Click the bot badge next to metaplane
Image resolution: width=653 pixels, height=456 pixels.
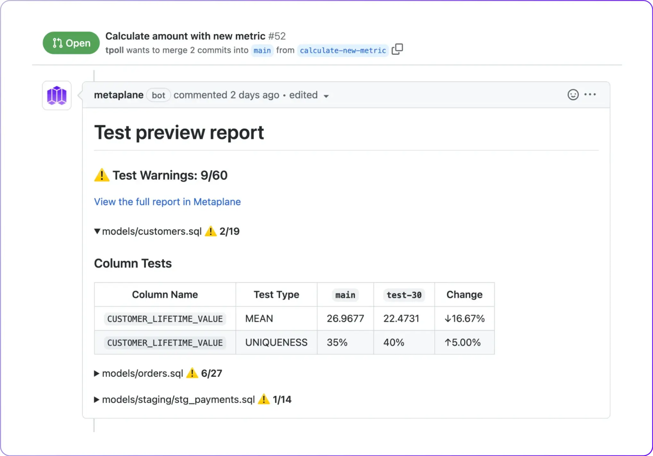click(x=158, y=95)
